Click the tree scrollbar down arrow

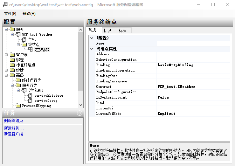(x=81, y=105)
